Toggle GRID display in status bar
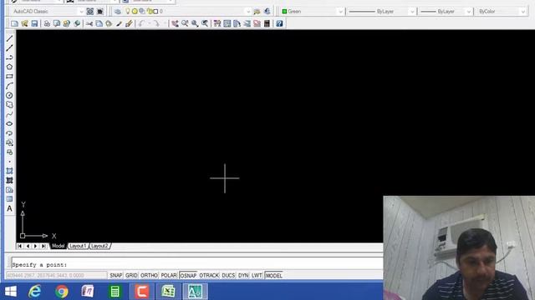Screen dimensions: 535x300 (131, 276)
